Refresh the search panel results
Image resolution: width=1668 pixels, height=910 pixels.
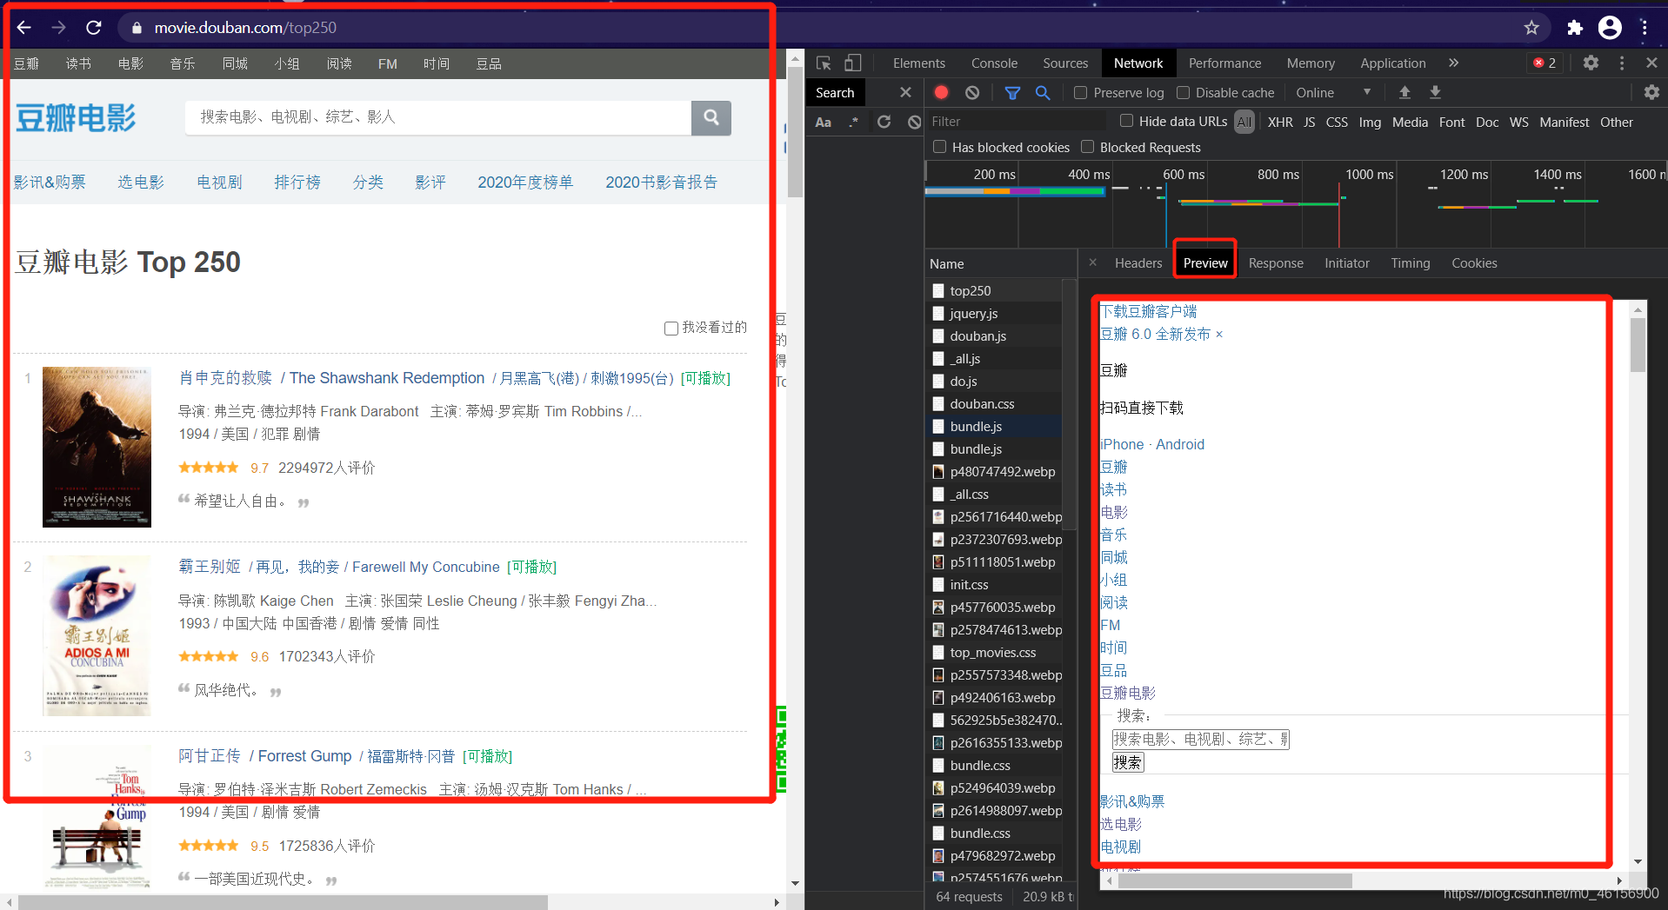884,122
